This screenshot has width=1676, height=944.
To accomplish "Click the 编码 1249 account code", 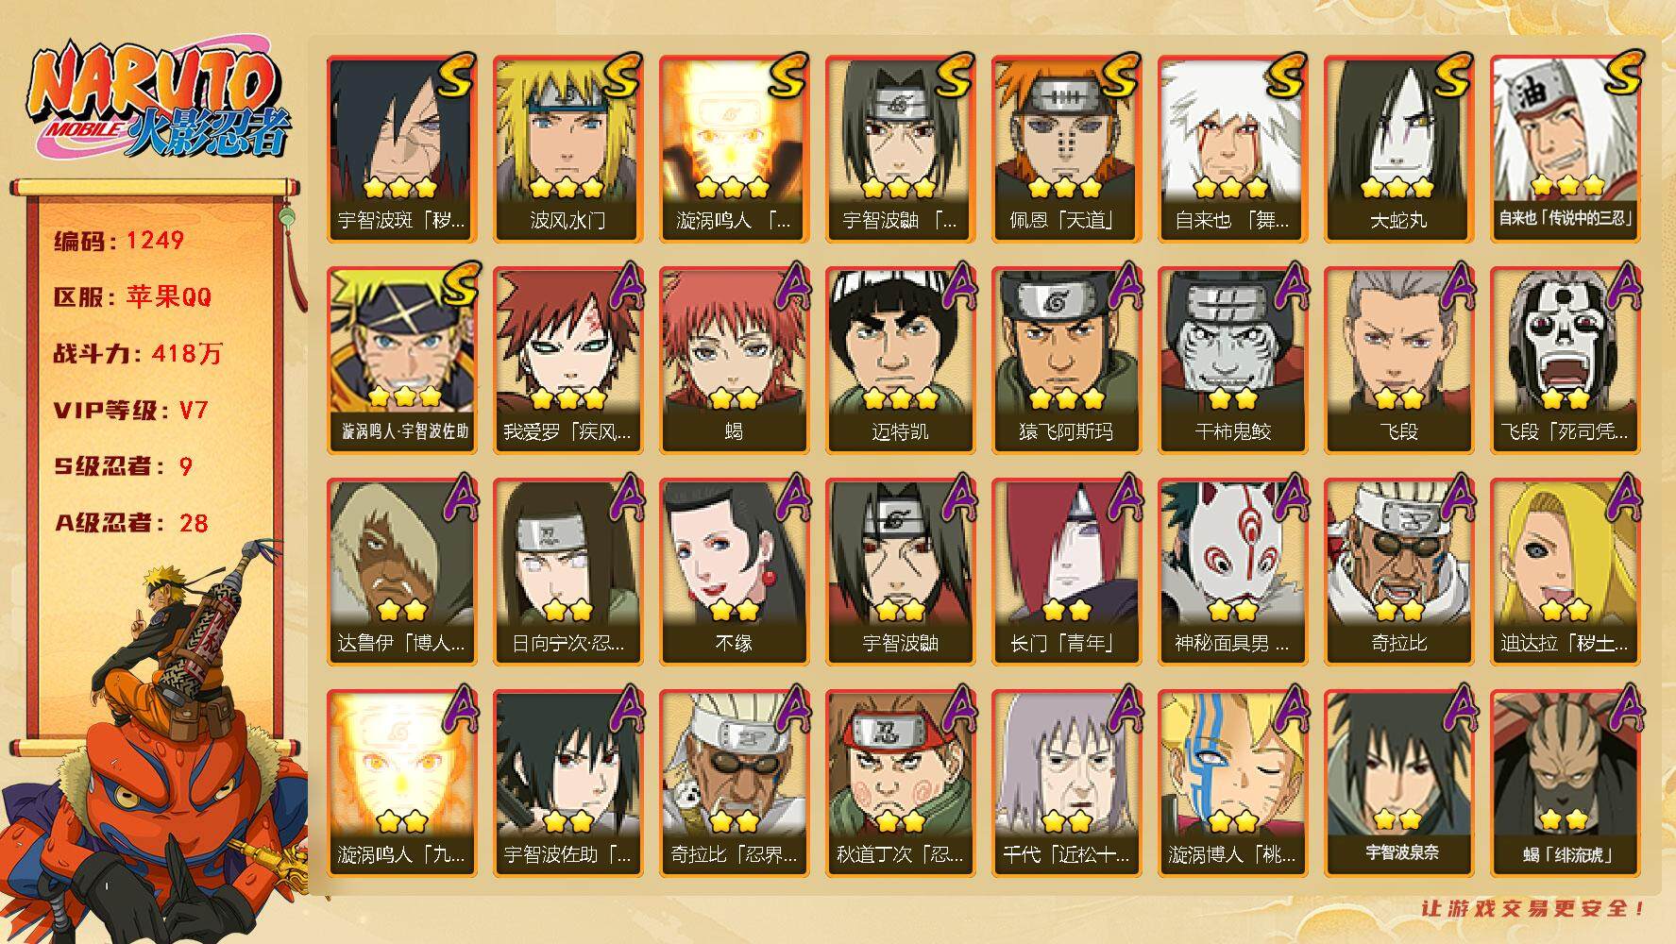I will point(118,241).
